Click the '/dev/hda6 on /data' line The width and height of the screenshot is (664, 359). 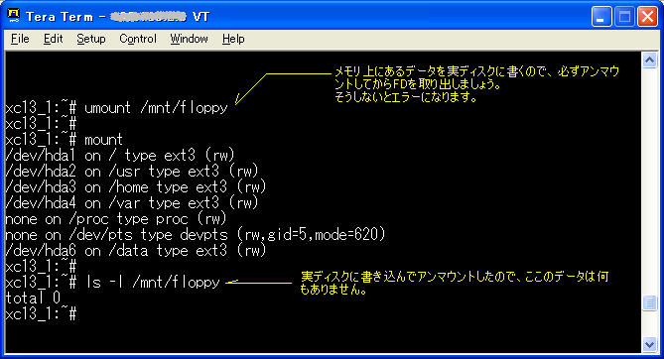[136, 251]
